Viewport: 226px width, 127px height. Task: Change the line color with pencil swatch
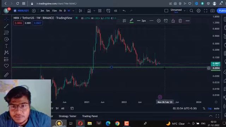coord(131,21)
